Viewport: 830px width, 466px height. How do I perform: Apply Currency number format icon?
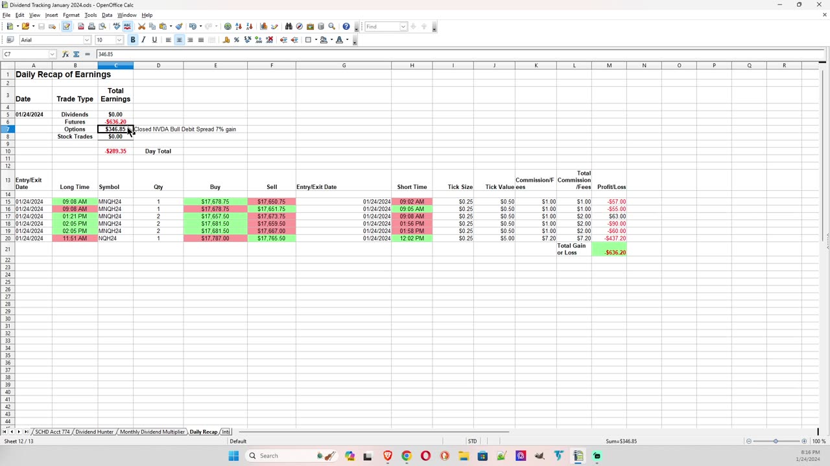click(x=226, y=40)
